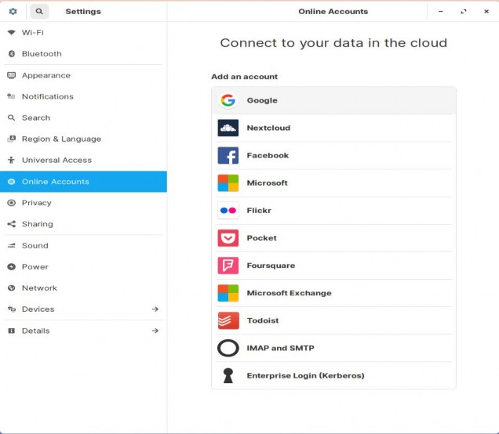Click the Pocket logo icon
The height and width of the screenshot is (434, 499).
(228, 238)
